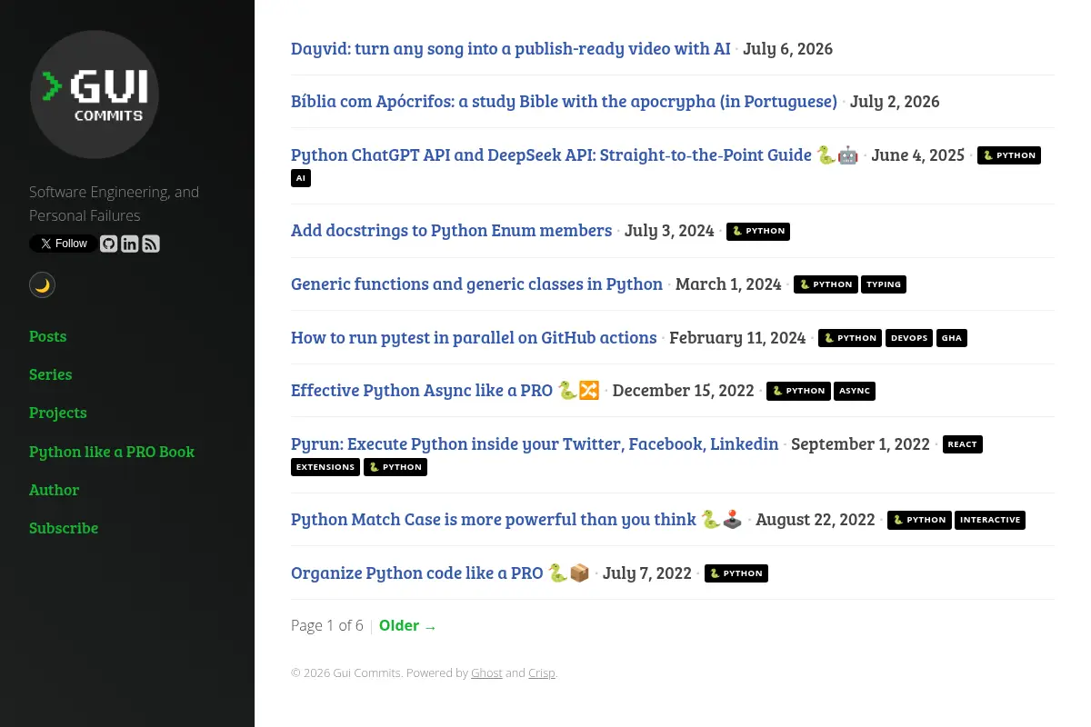Open the Crisp link in footer
Viewport: 1091px width, 727px height.
point(542,673)
